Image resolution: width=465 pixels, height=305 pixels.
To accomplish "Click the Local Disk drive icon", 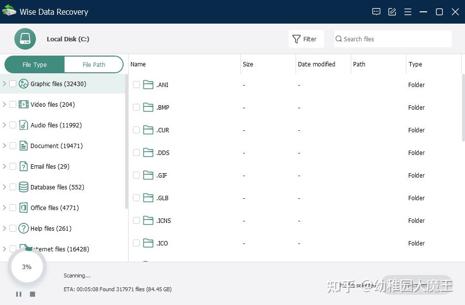I will [25, 39].
